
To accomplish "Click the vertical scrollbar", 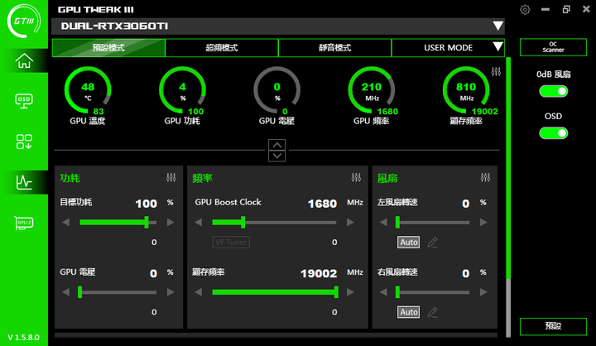I will tap(508, 197).
